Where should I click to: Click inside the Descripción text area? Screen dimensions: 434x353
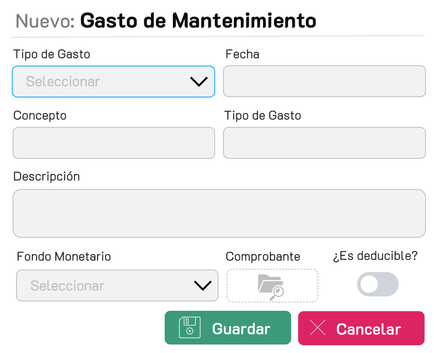pos(219,213)
